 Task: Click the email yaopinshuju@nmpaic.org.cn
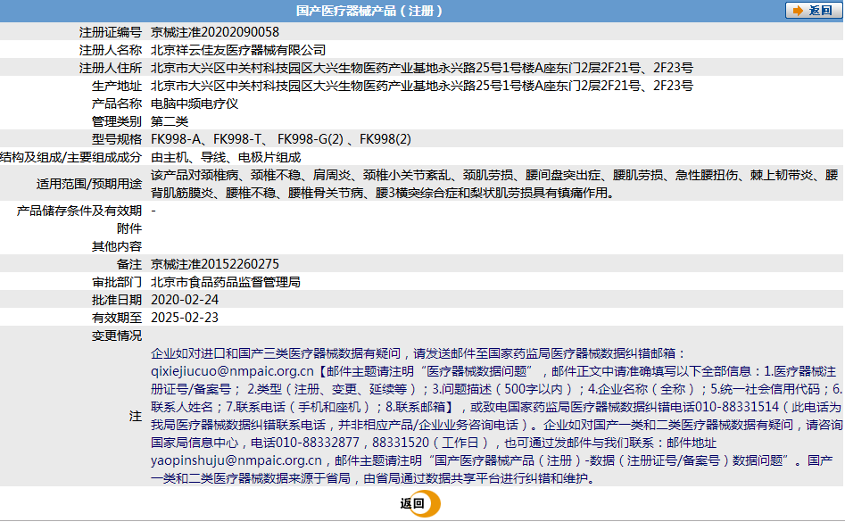(236, 460)
